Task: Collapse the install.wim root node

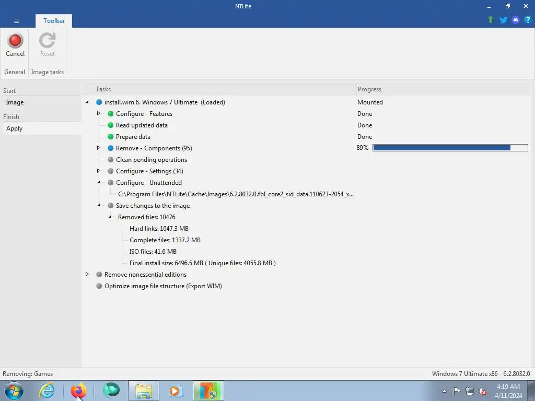Action: [x=87, y=102]
